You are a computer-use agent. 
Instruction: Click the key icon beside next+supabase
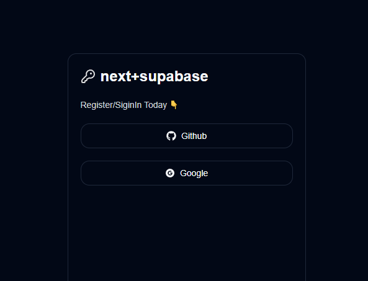tap(88, 76)
